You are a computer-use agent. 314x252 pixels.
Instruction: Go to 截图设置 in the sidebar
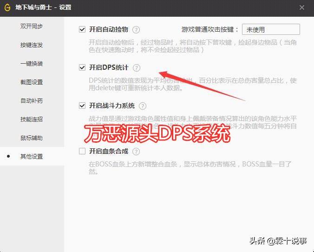pyautogui.click(x=32, y=82)
